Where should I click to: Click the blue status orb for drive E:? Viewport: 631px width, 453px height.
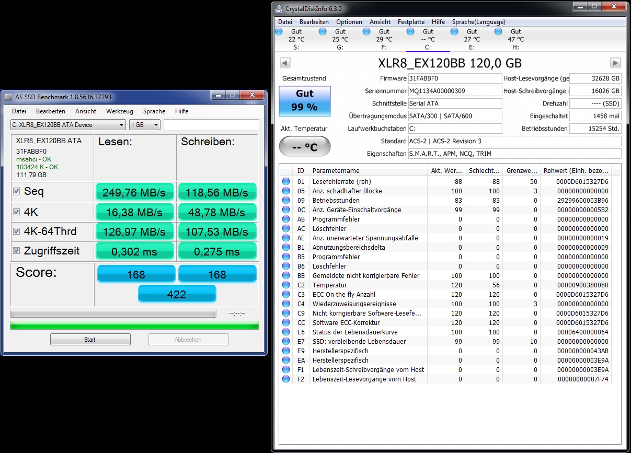(x=455, y=32)
